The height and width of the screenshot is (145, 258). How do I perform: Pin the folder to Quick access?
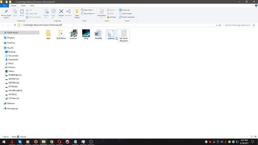pos(6,14)
